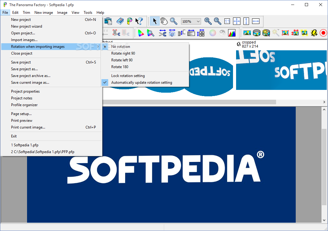Choose Rotate 180
328x231 pixels.
coord(145,67)
